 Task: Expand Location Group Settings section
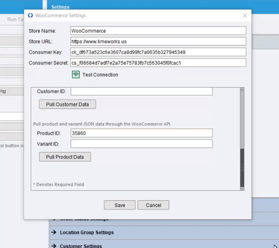click(164, 232)
